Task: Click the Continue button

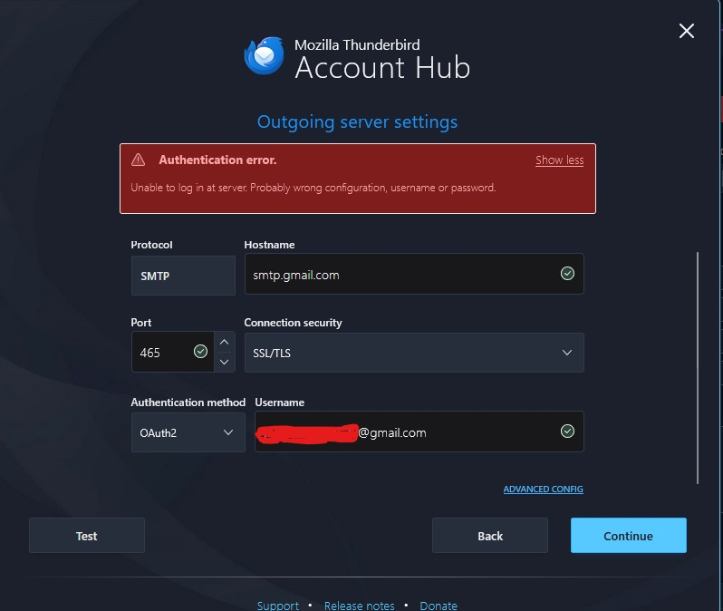Action: (x=629, y=536)
